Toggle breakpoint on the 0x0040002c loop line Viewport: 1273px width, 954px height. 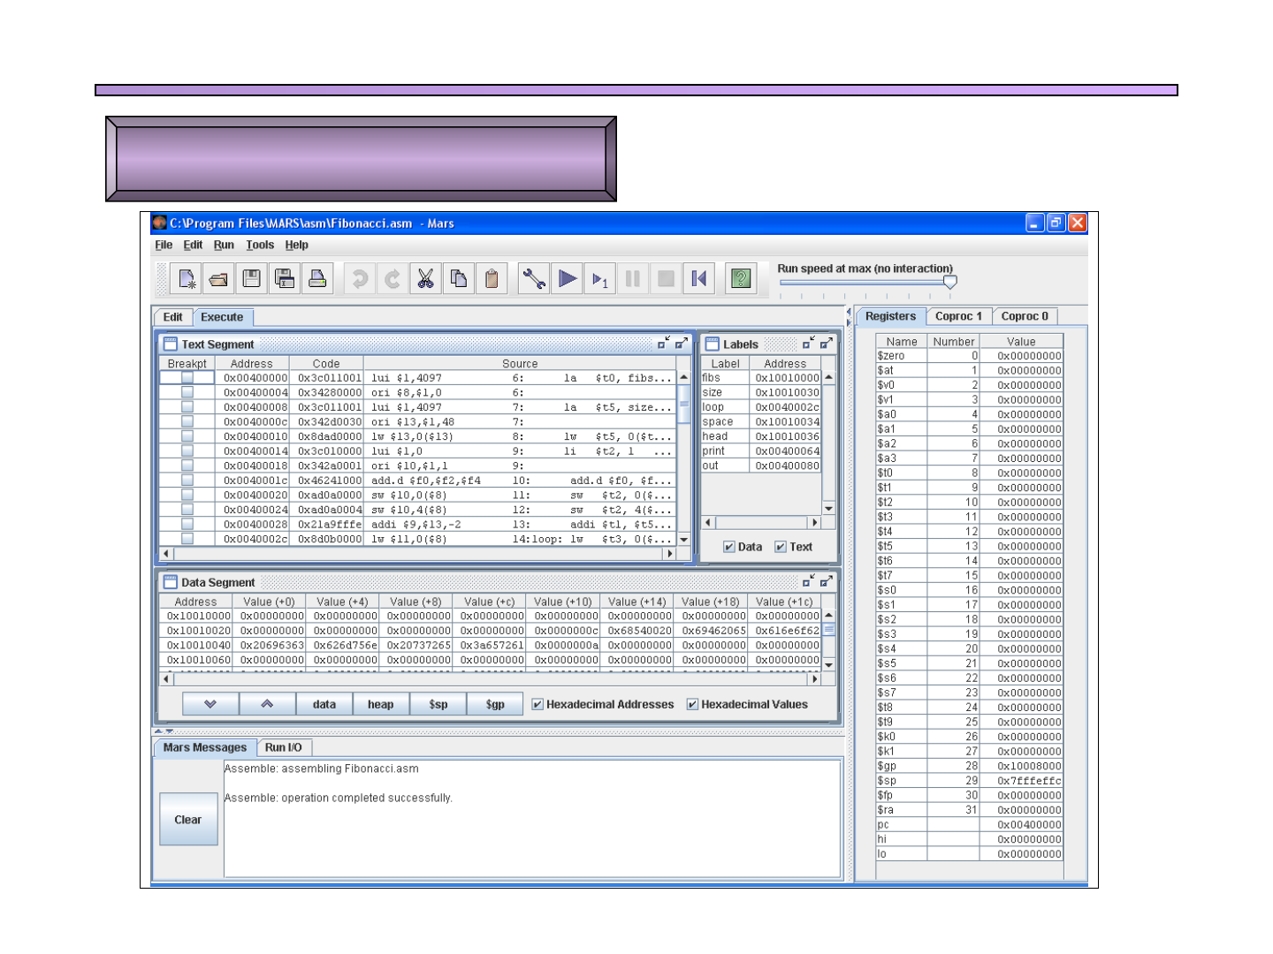187,539
